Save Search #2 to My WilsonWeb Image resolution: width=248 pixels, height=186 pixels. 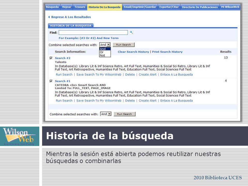coord(99,74)
